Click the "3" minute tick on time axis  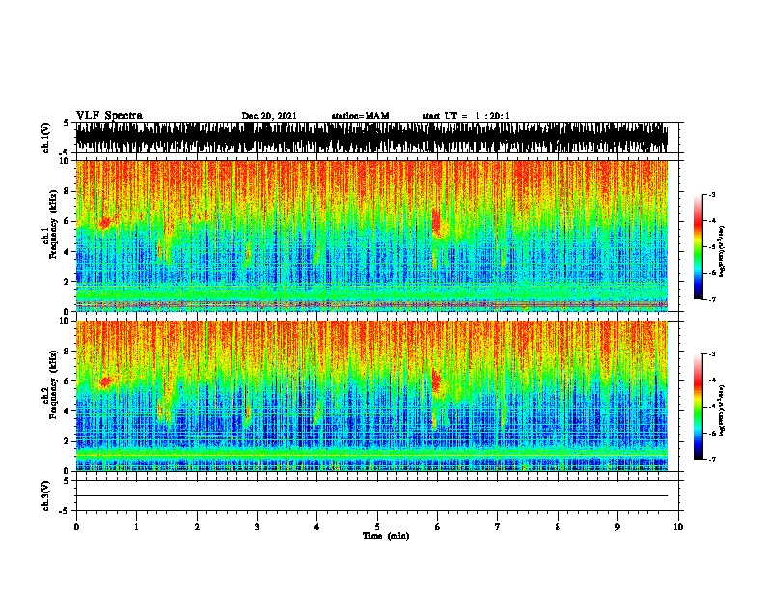coord(257,527)
